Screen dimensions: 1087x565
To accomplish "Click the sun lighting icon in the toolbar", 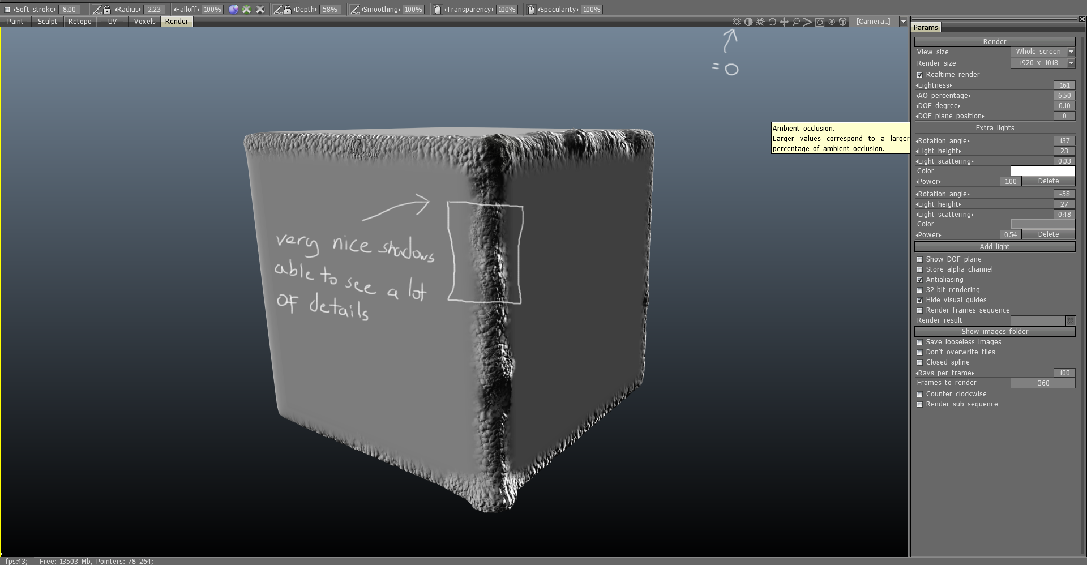I will click(x=736, y=22).
